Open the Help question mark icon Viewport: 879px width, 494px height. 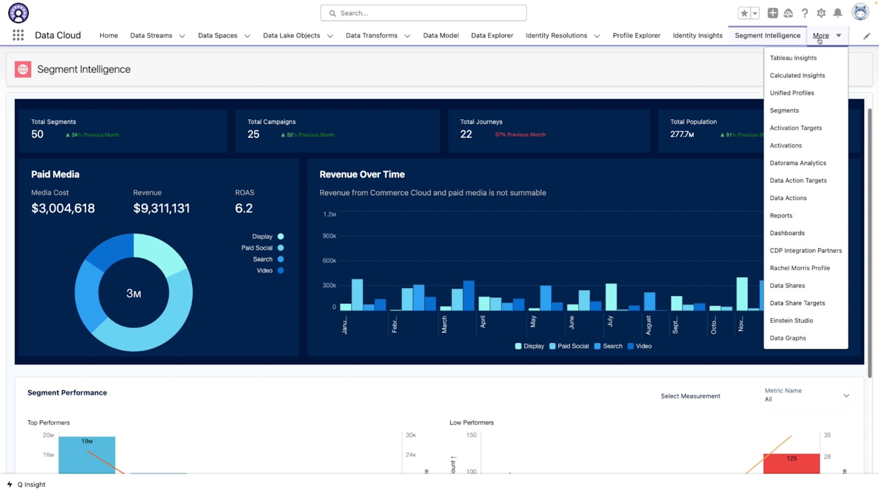805,13
